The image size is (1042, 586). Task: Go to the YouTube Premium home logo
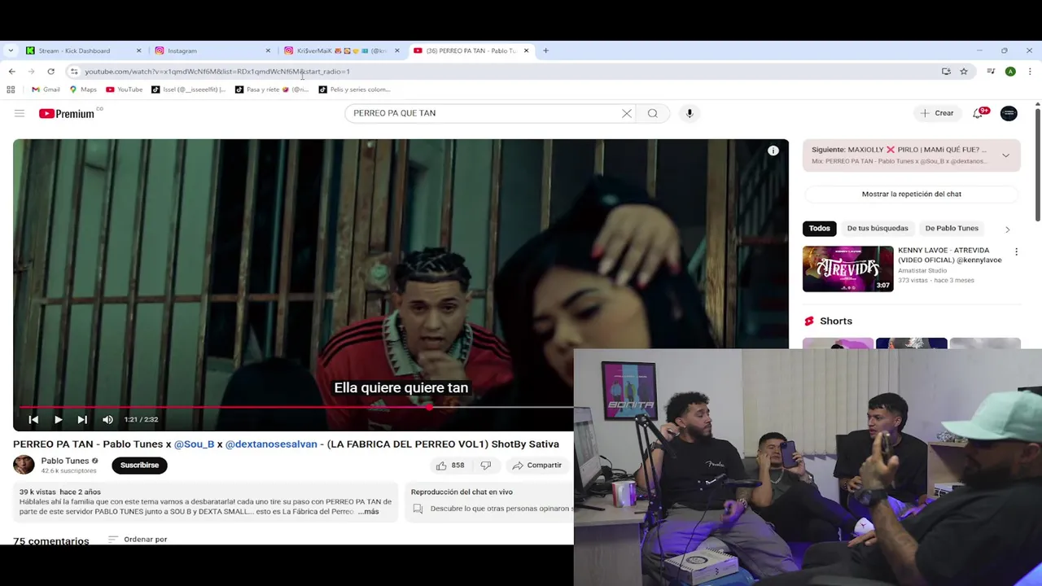click(67, 114)
